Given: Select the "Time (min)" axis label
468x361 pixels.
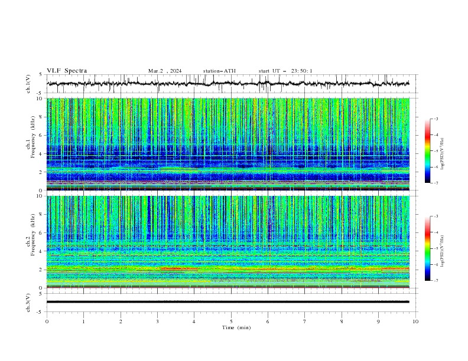Looking at the screenshot, I should point(236,327).
